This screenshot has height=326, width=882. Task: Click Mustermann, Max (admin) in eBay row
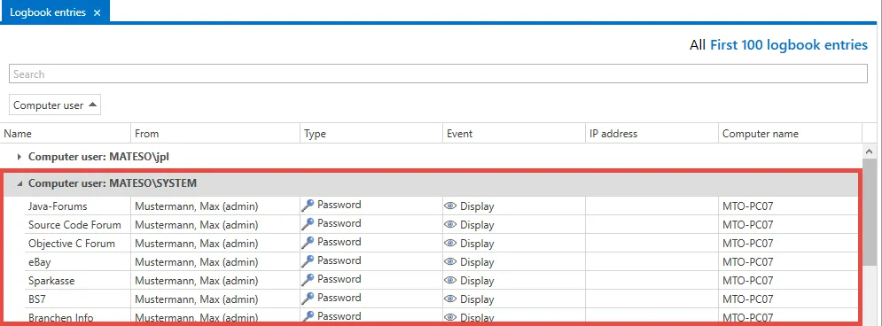[x=196, y=262]
